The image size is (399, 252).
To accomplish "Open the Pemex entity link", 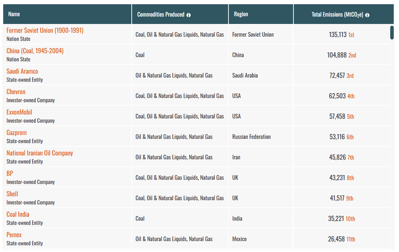I will 14,235.
